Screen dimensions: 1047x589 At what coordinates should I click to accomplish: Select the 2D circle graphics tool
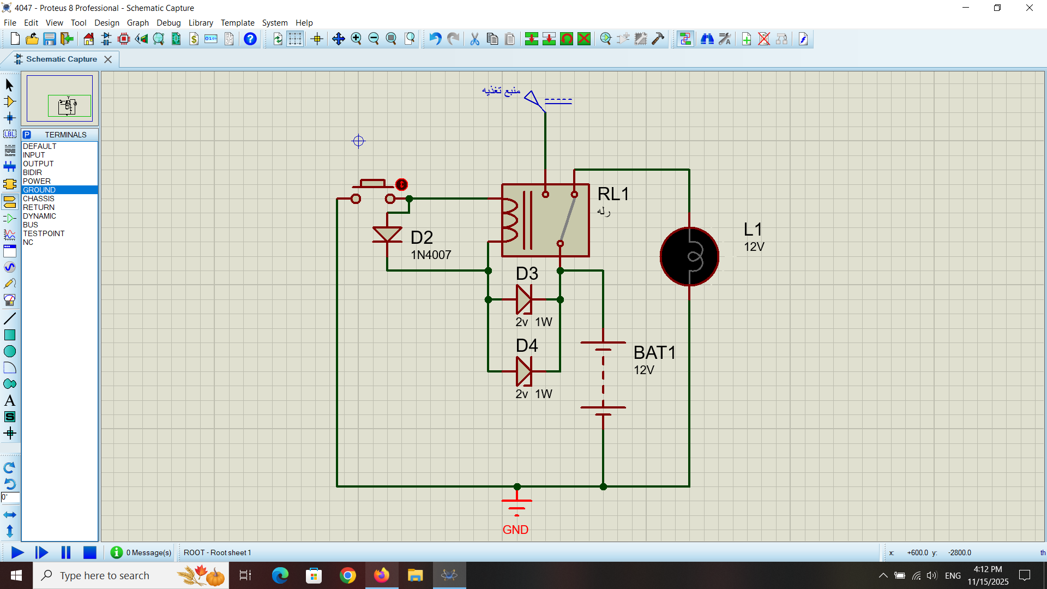pyautogui.click(x=9, y=351)
